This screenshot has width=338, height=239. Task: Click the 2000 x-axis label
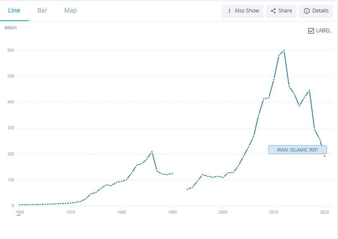pyautogui.click(x=223, y=212)
